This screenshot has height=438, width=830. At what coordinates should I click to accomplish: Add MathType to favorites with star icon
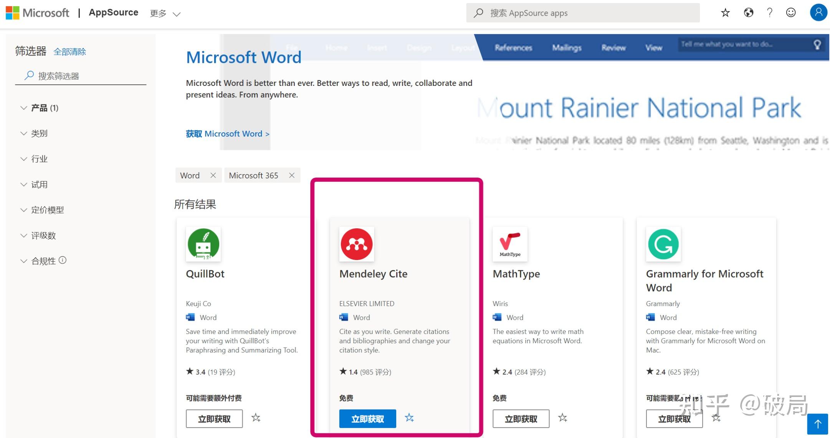[x=562, y=418]
